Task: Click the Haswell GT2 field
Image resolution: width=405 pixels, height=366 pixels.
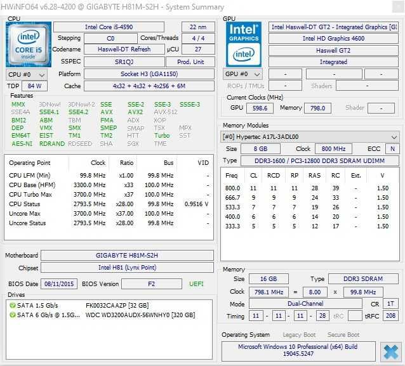Action: (333, 50)
